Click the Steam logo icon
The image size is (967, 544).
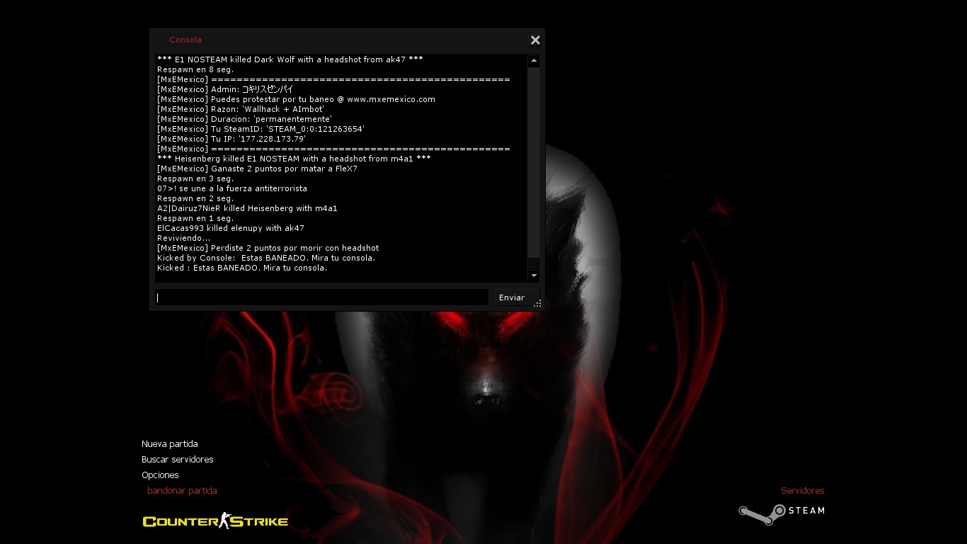pyautogui.click(x=782, y=514)
